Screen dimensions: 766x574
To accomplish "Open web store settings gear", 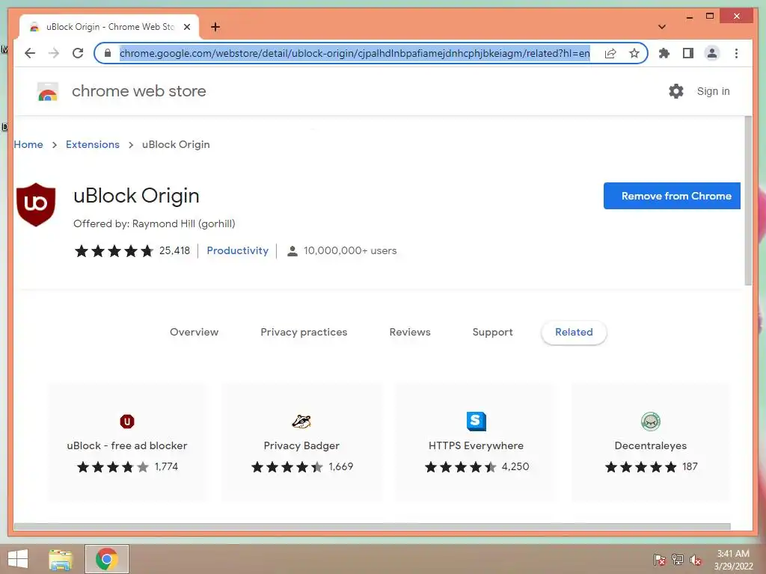I will pyautogui.click(x=676, y=91).
